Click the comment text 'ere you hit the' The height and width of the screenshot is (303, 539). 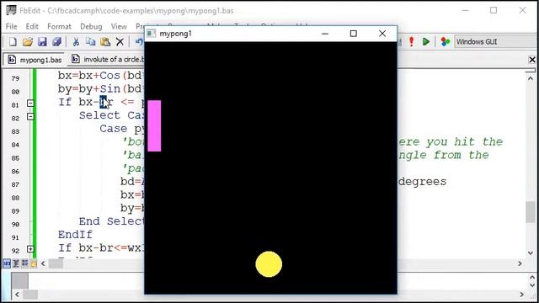tap(451, 142)
